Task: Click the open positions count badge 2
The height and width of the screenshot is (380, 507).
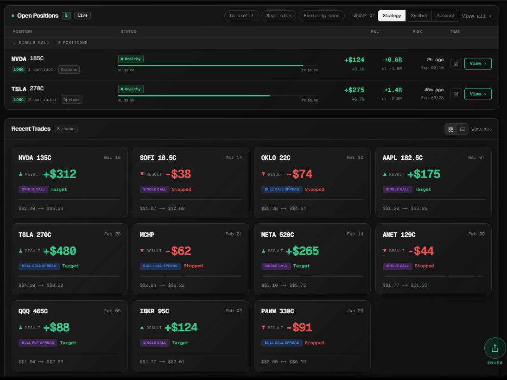Action: [x=66, y=15]
